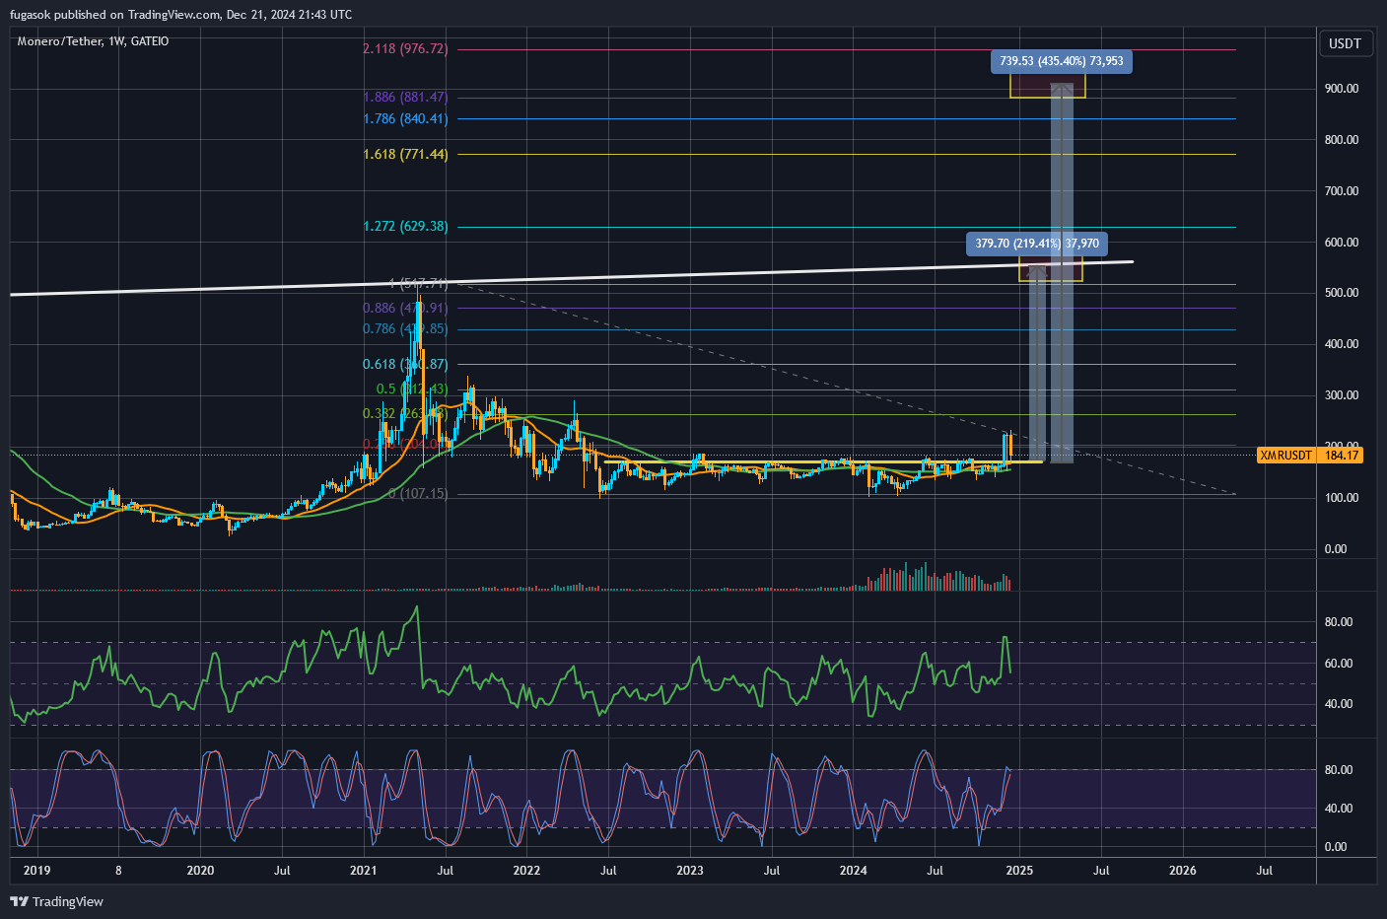This screenshot has height=919, width=1387.
Task: Select the 1.272 (629.38) Fibonacci label
Action: (405, 226)
